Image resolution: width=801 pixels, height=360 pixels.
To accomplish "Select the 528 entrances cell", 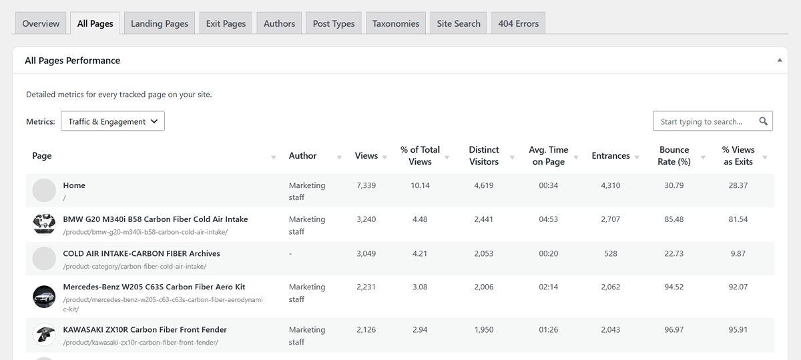I will pyautogui.click(x=611, y=253).
